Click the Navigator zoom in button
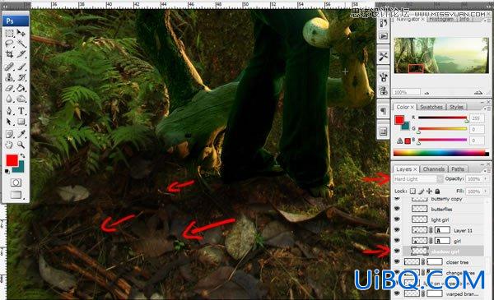The image size is (494, 300). click(478, 92)
